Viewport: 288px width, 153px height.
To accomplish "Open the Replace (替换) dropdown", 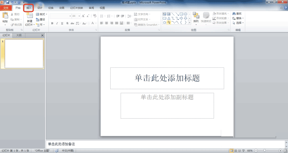I will click(x=238, y=18).
